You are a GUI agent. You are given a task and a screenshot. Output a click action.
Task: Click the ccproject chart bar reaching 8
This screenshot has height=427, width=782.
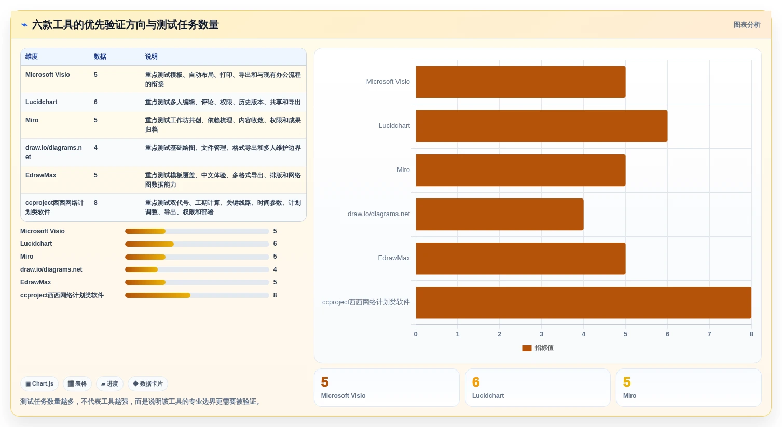click(583, 302)
